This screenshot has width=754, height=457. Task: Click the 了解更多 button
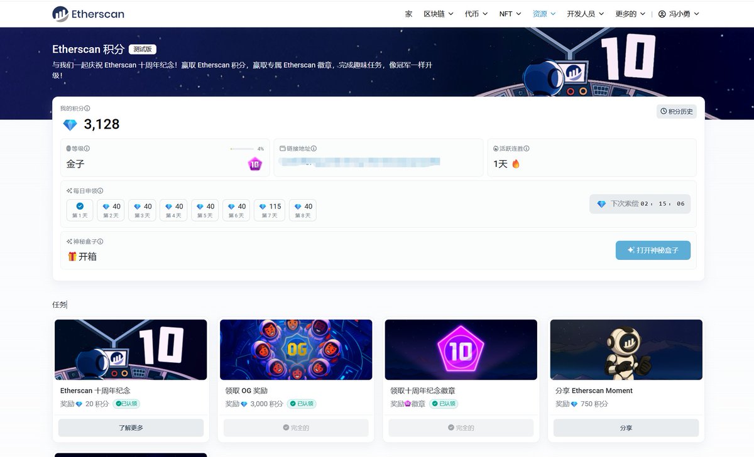pos(131,428)
